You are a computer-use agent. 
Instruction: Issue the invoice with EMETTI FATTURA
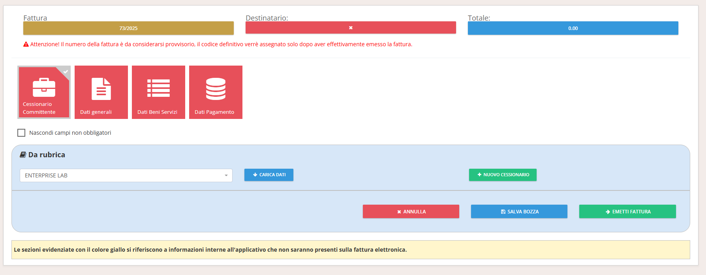(x=627, y=211)
